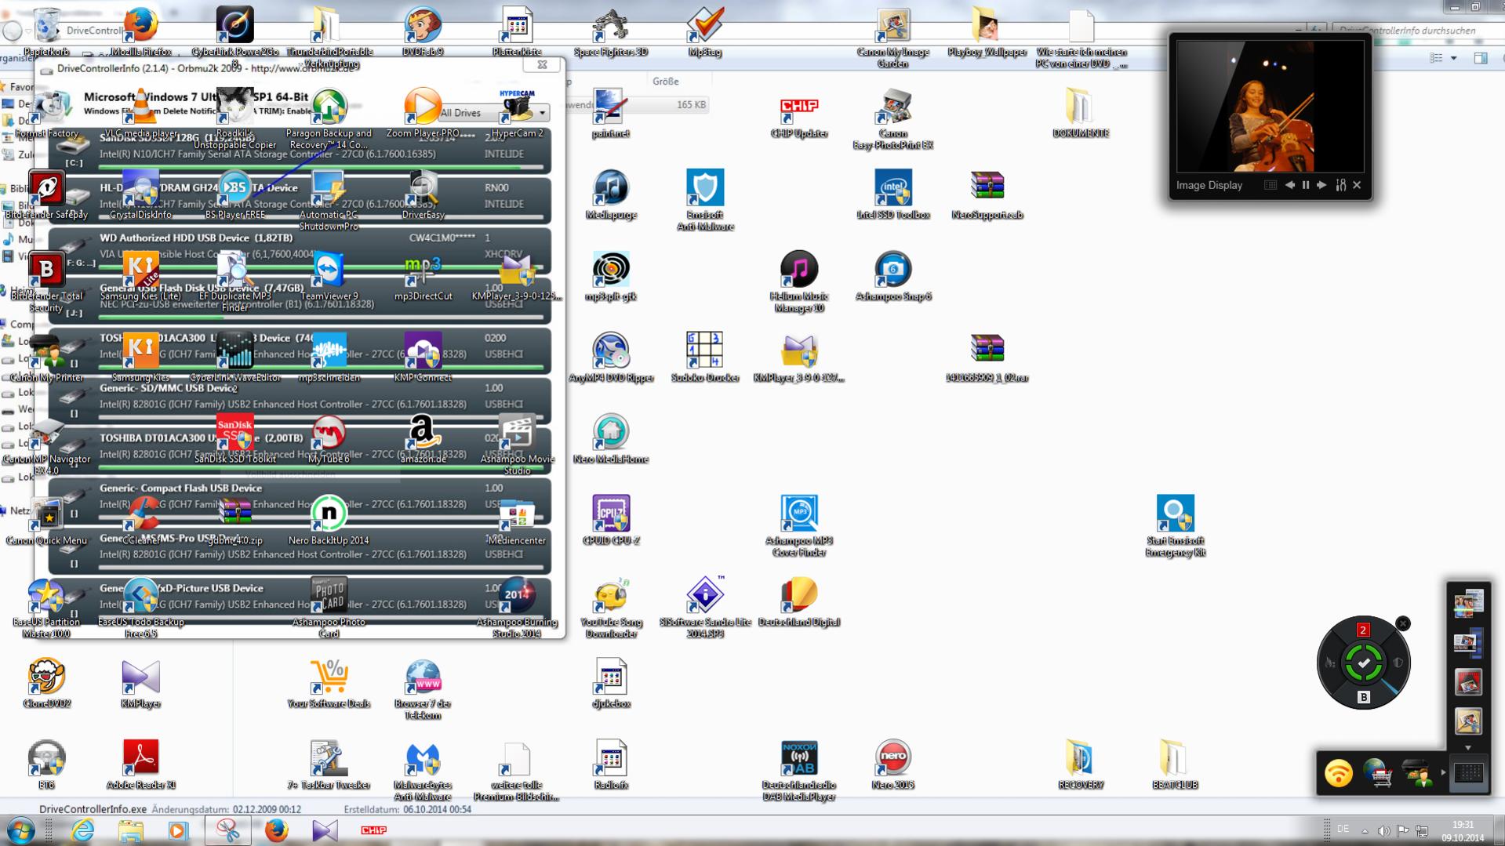1505x846 pixels.
Task: Toggle the shield segment on the Bitdefender widget
Action: tap(1398, 663)
